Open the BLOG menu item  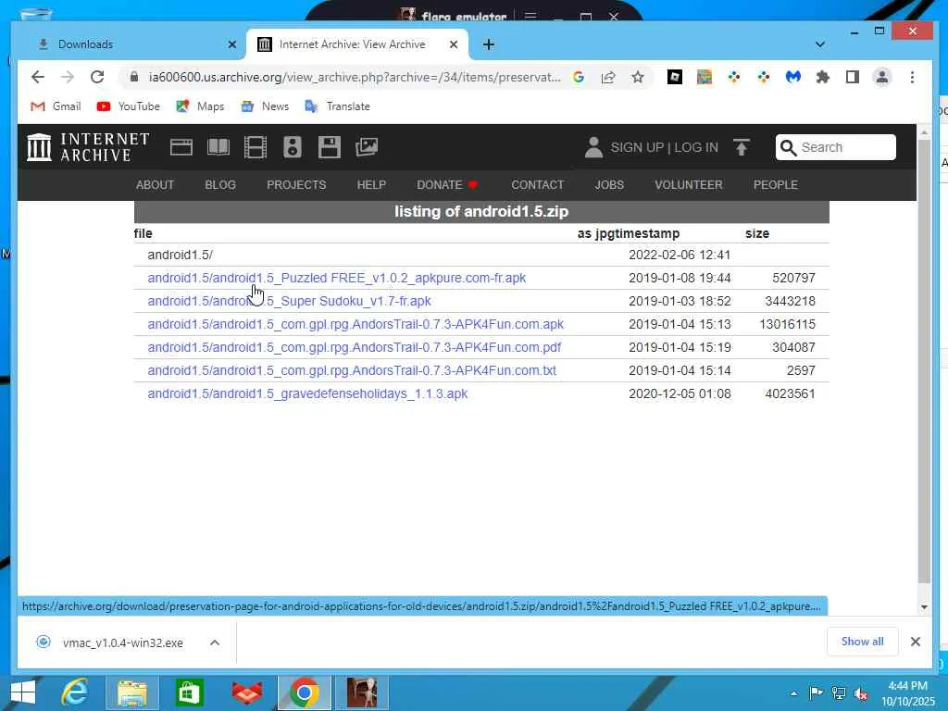coord(220,185)
